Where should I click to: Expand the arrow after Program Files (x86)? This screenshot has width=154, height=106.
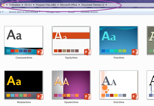pos(58,5)
